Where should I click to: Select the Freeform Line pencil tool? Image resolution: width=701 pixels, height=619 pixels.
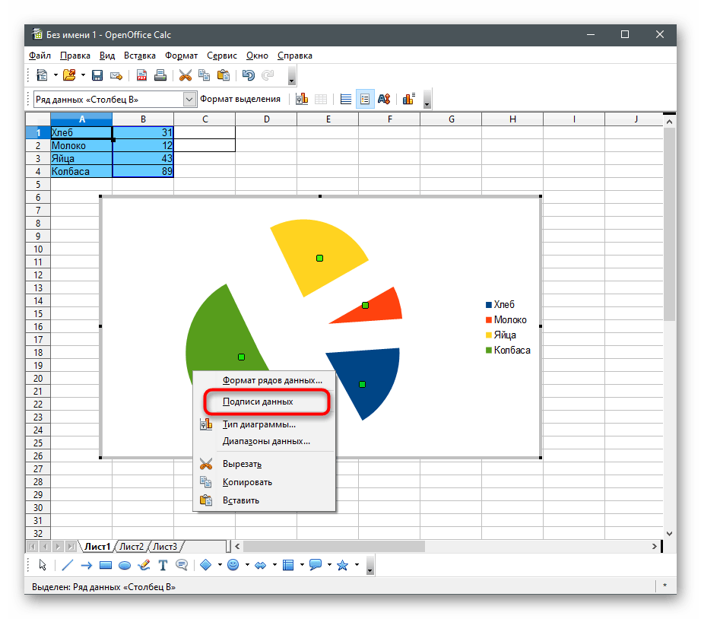click(x=144, y=565)
